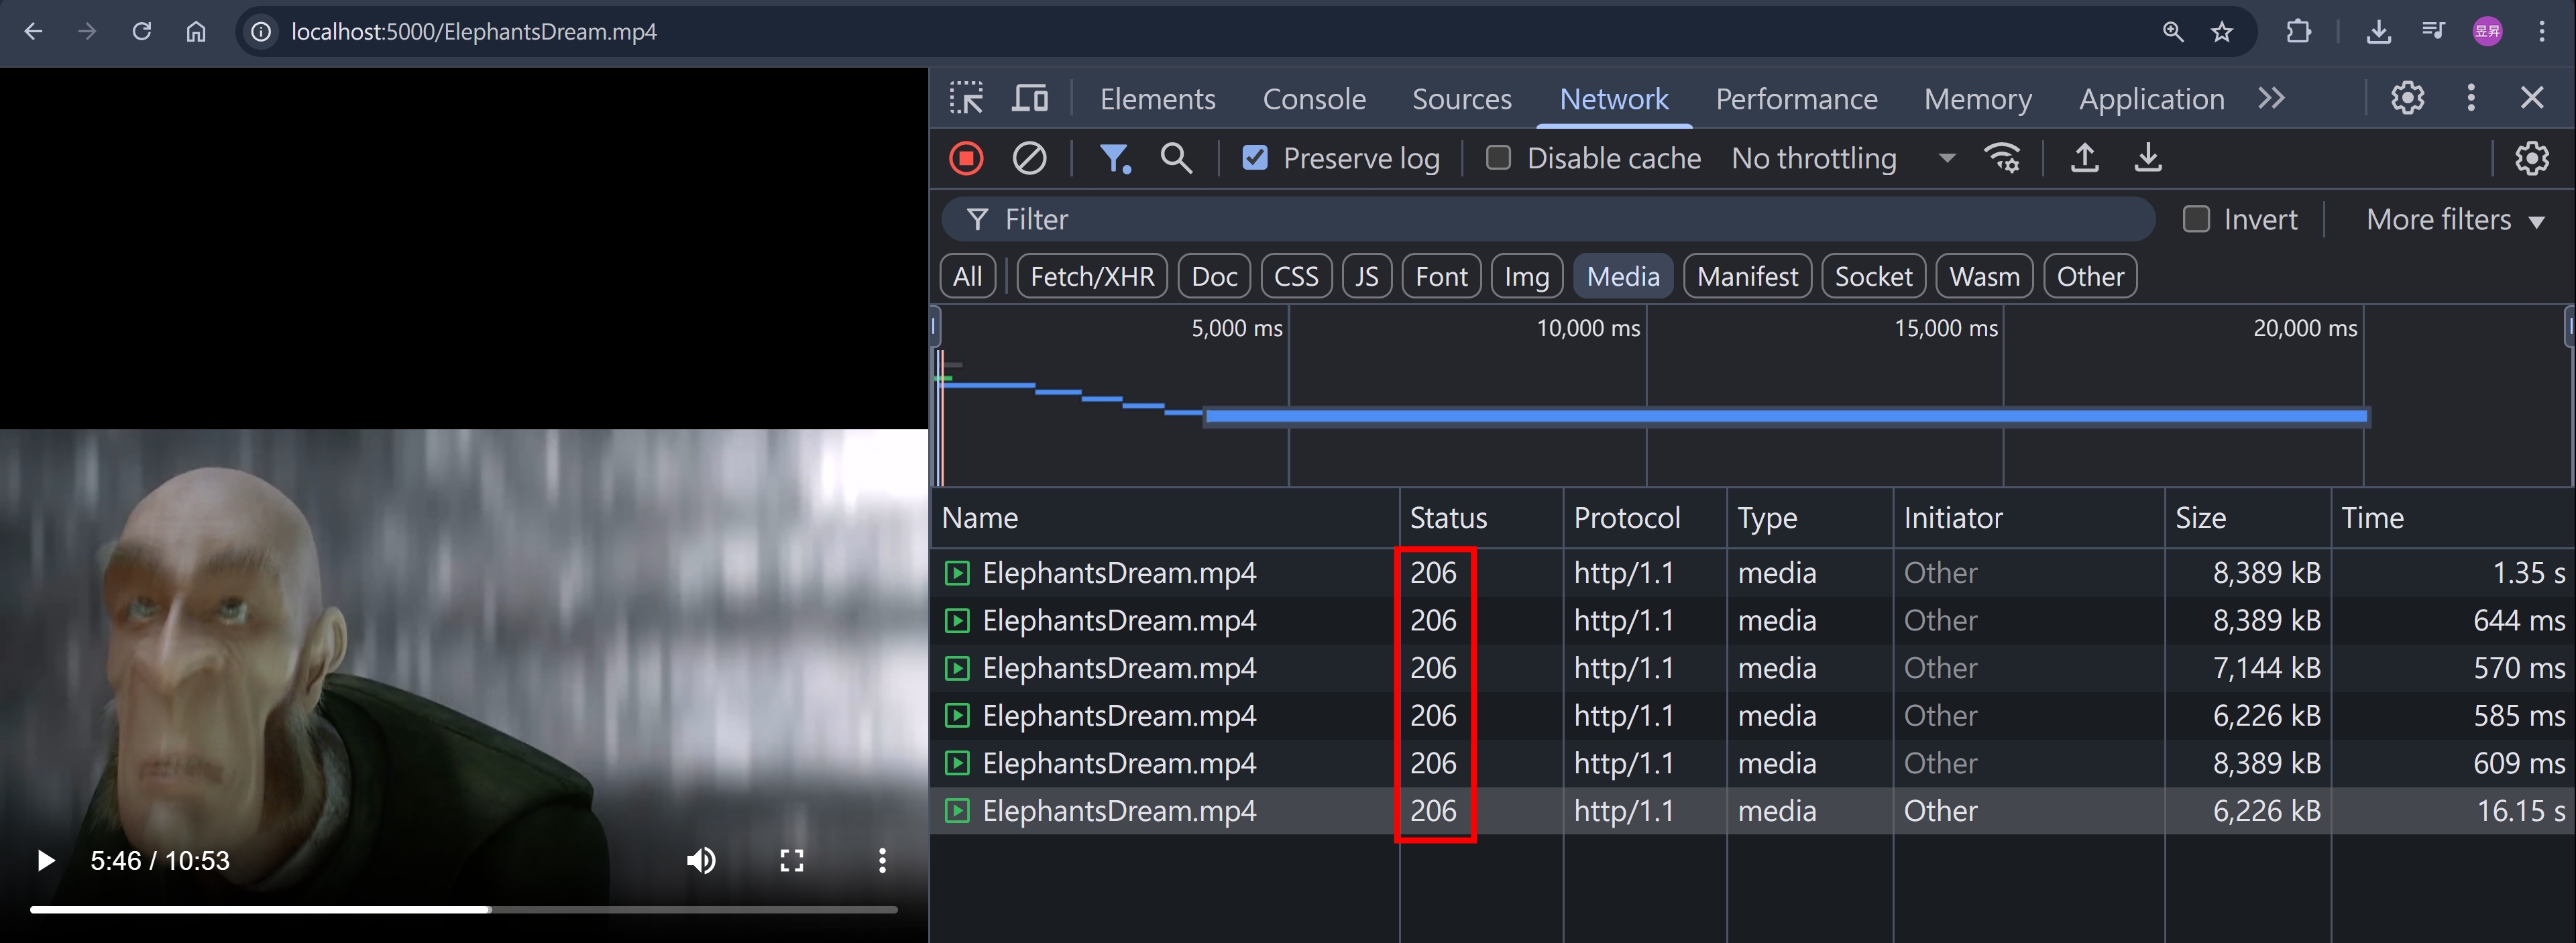Viewport: 2576px width, 943px height.
Task: Filter requests by Socket type
Action: [1873, 276]
